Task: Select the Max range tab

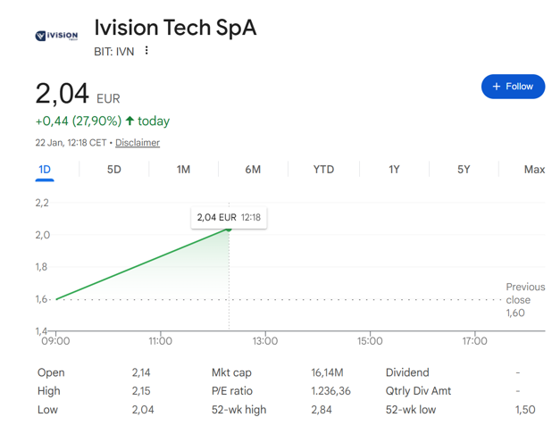Action: click(534, 170)
